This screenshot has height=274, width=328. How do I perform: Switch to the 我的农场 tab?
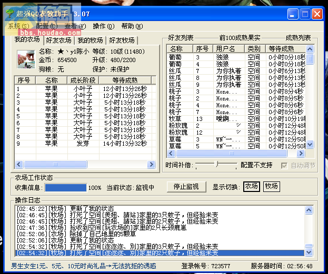click(x=27, y=39)
